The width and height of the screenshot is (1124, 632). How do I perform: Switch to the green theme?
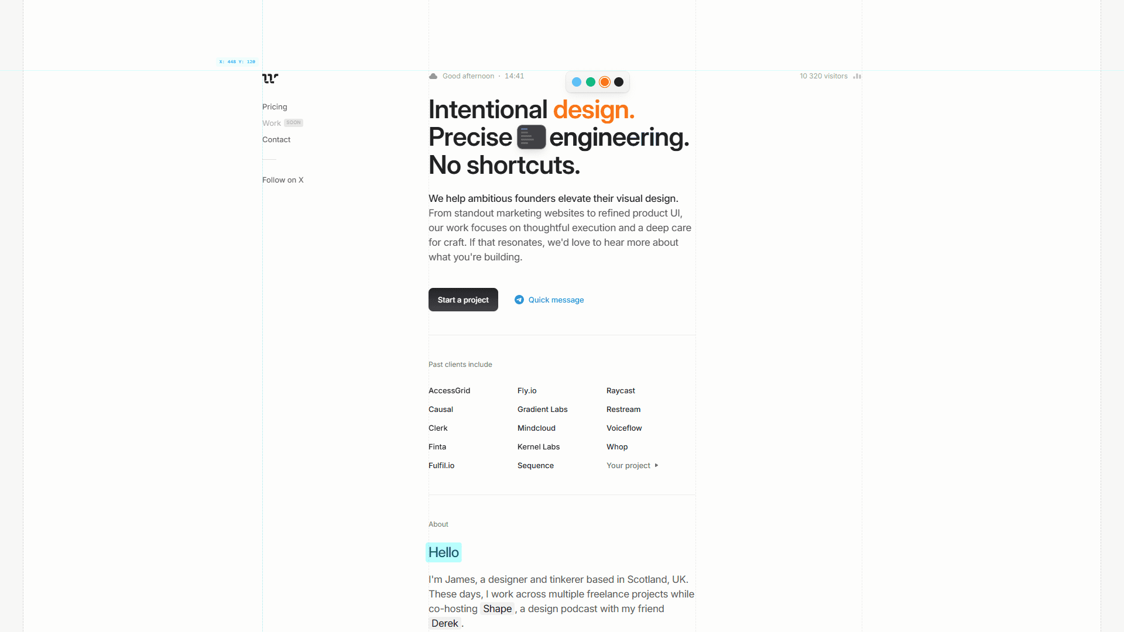591,82
